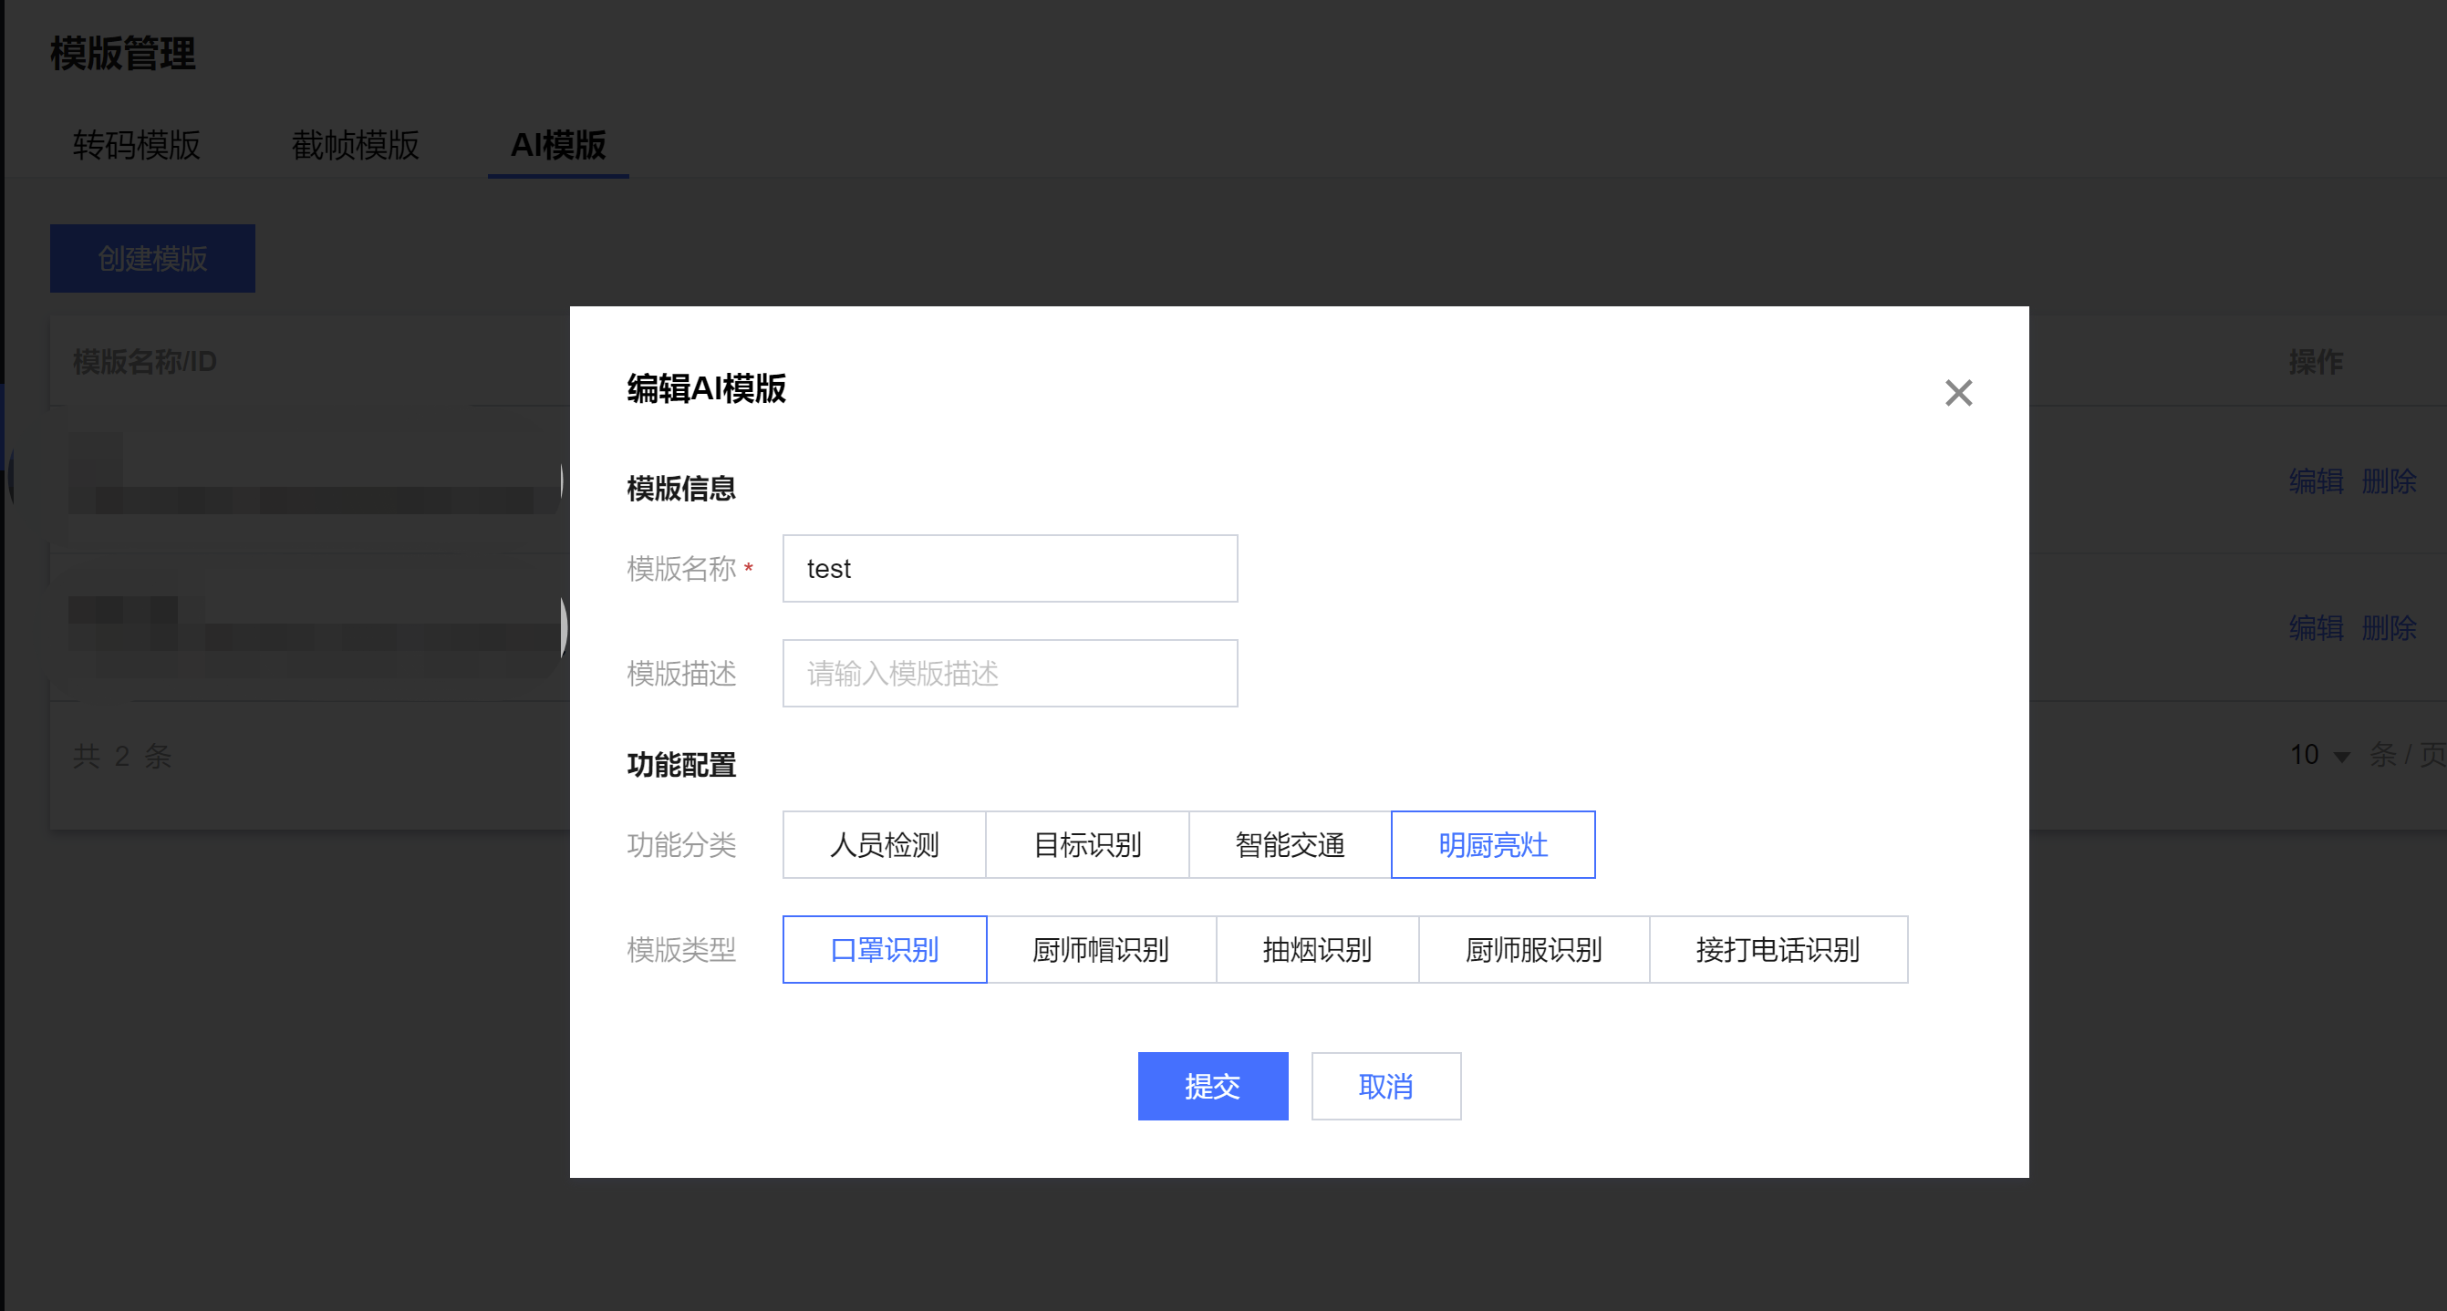Choose 厨师帽识别 template type

click(1100, 949)
